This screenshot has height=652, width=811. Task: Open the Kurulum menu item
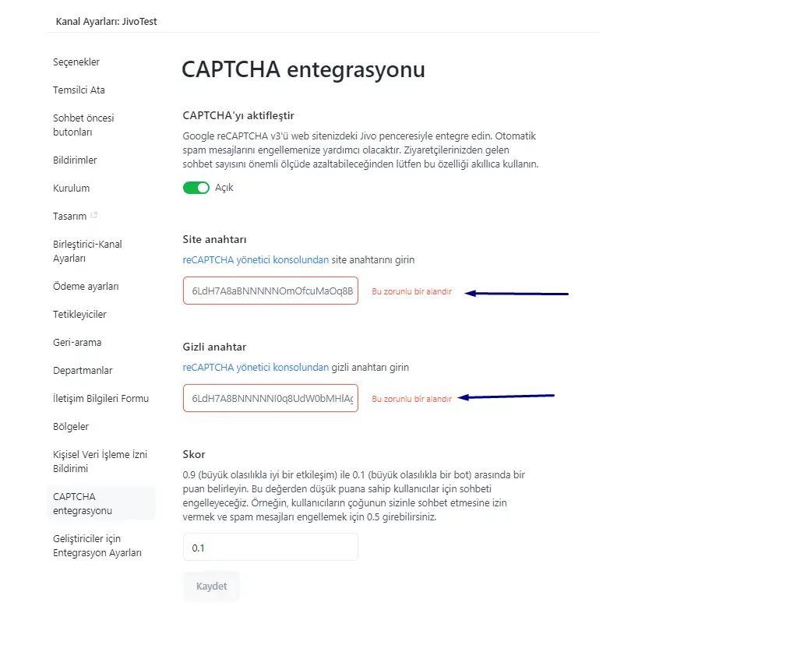(x=71, y=189)
